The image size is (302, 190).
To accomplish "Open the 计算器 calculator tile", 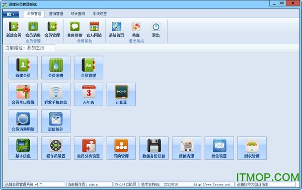I will [121, 95].
